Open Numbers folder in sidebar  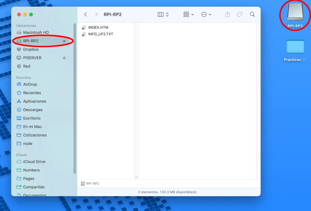(x=43, y=170)
